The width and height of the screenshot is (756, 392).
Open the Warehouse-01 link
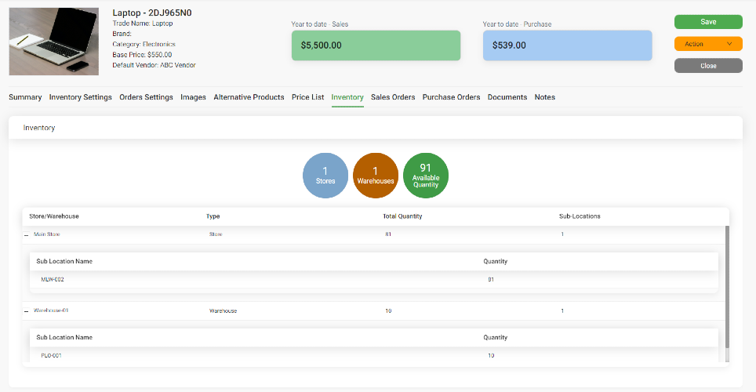(x=51, y=310)
